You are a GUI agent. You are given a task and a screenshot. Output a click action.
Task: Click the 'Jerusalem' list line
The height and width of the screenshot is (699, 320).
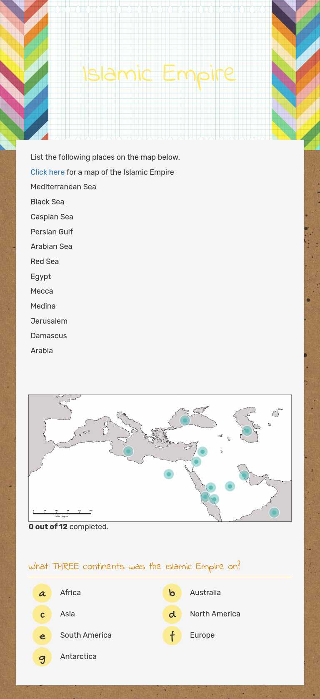coord(49,321)
